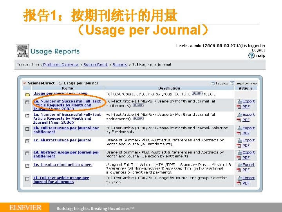
Task: Open 1d Abstract usage per journal per entitlement
Action: pyautogui.click(x=66, y=154)
